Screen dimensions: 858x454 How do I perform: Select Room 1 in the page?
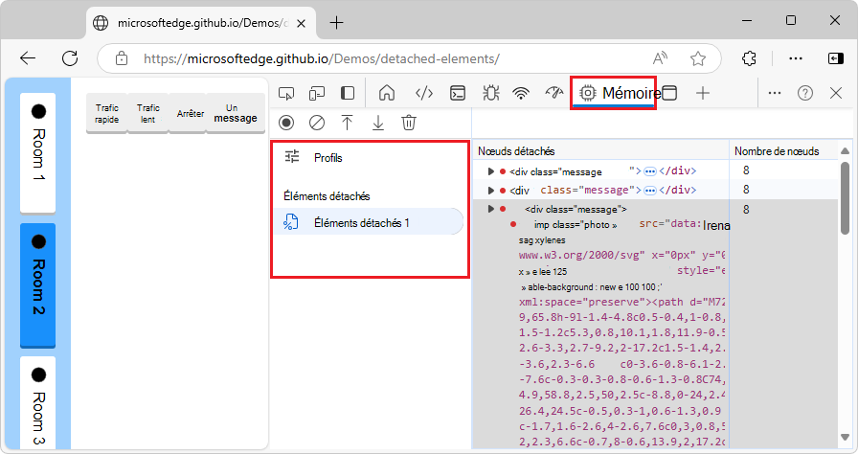tap(37, 152)
